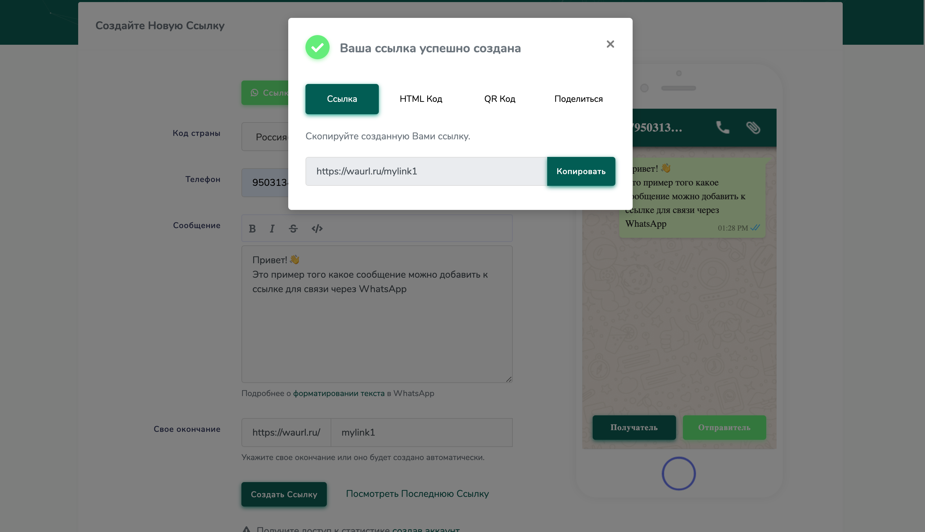Open the QR Код tab

point(499,99)
